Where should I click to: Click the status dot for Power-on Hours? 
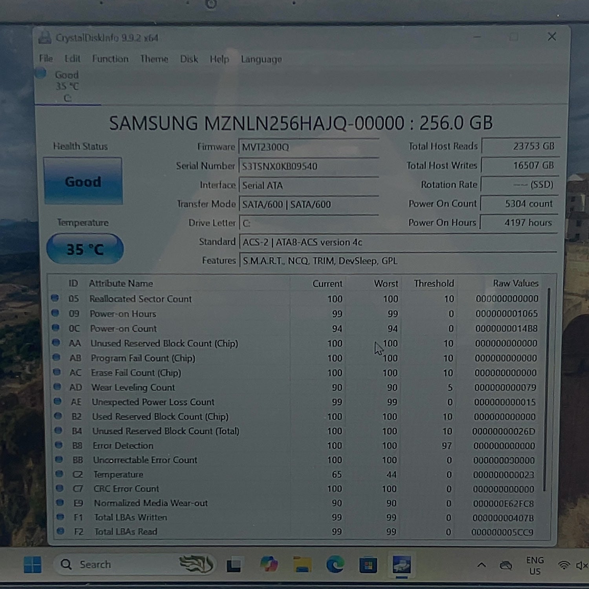coord(55,313)
